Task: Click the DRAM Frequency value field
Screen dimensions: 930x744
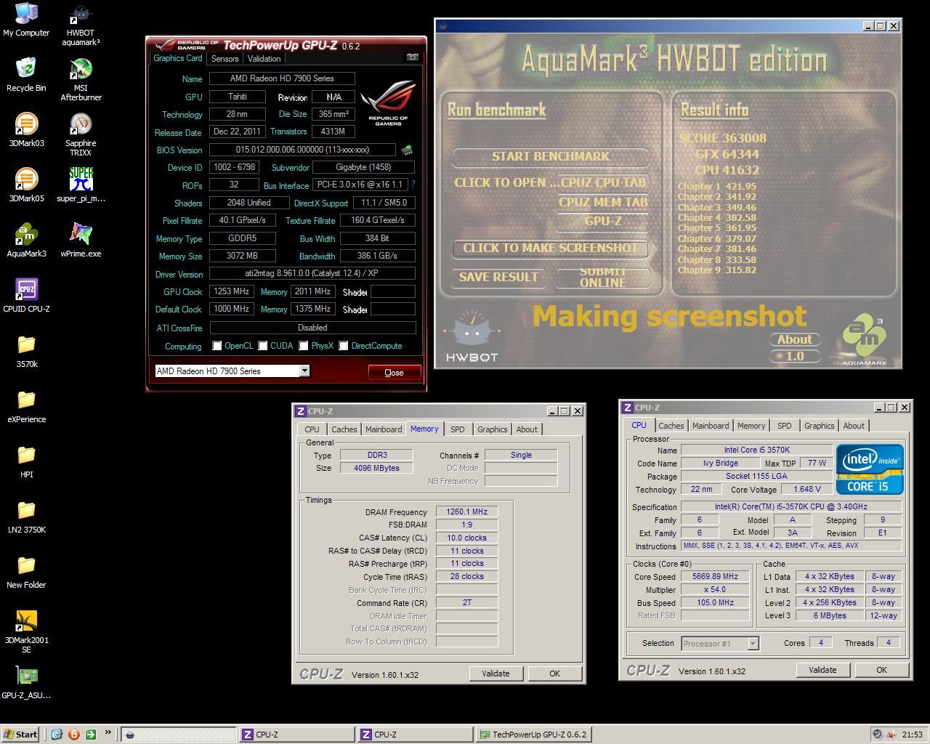Action: click(x=466, y=511)
